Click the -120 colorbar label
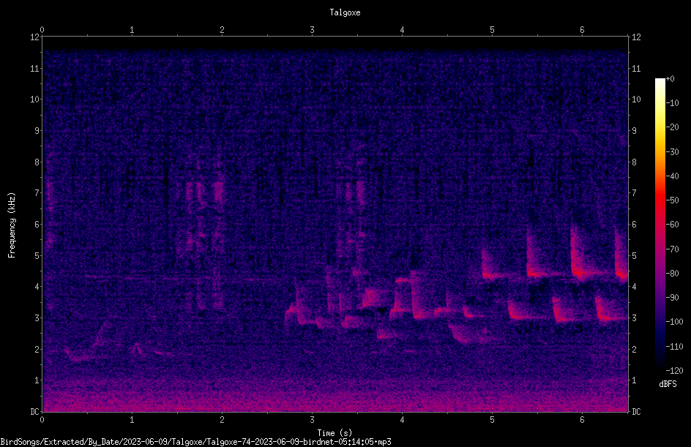 [675, 371]
